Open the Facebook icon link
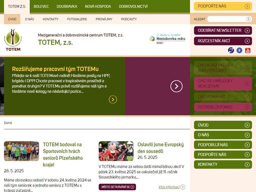 239,50
